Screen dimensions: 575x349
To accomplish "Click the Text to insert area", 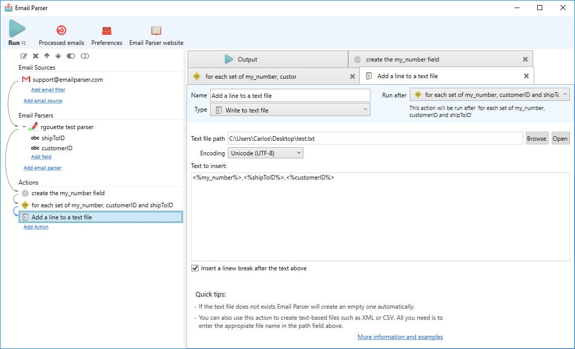I will (380, 216).
